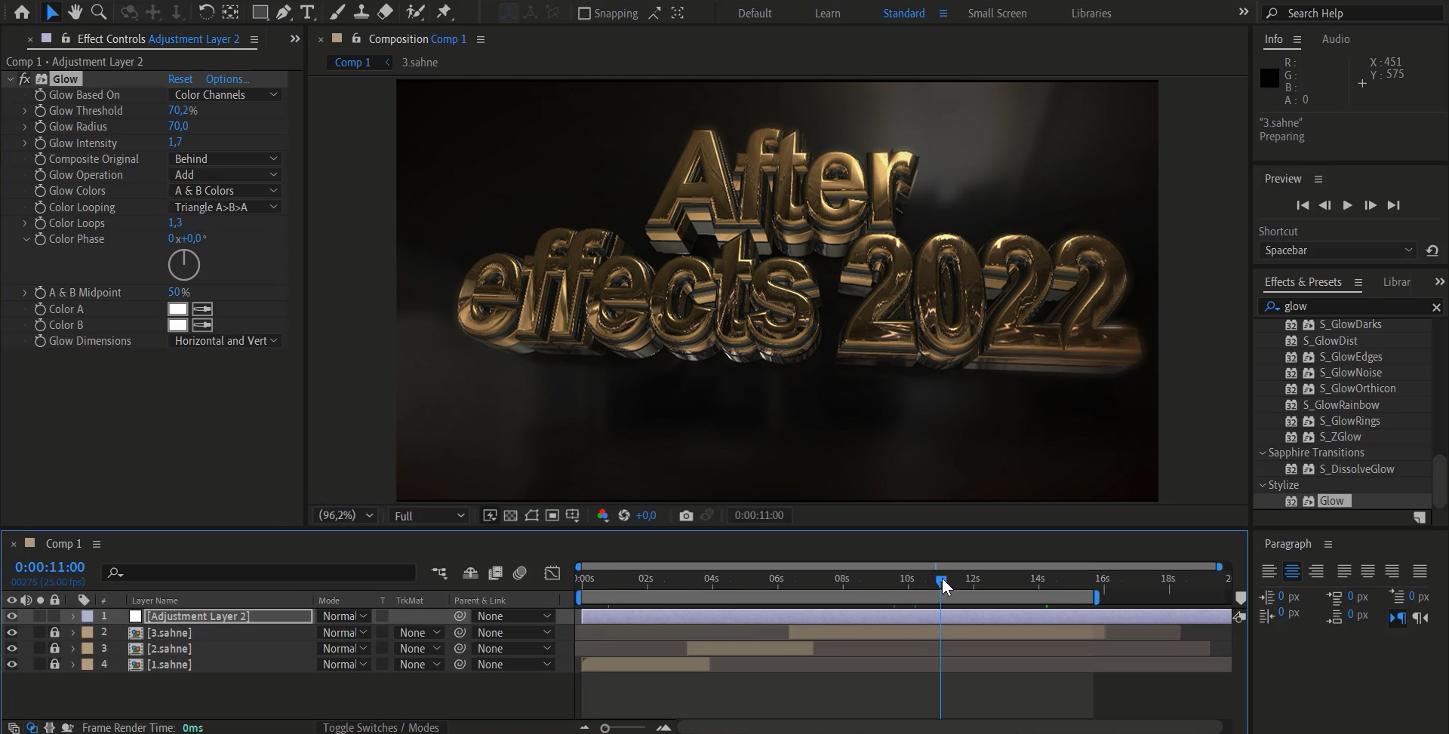Open the Color Looping dropdown
The image size is (1449, 734).
pos(226,207)
